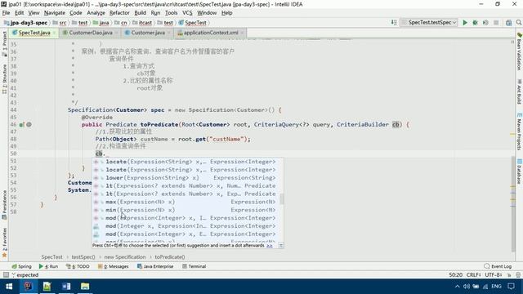523x294 pixels.
Task: Click ENG input language indicator
Action: click(496, 287)
